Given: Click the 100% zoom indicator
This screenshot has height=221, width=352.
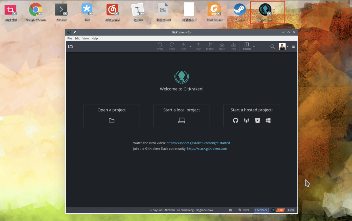Looking at the screenshot, I should point(244,210).
